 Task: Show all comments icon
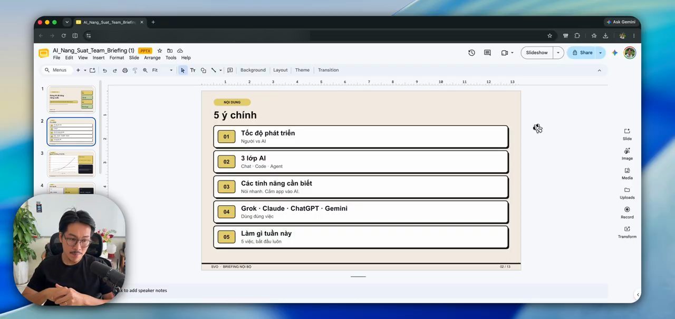[487, 53]
